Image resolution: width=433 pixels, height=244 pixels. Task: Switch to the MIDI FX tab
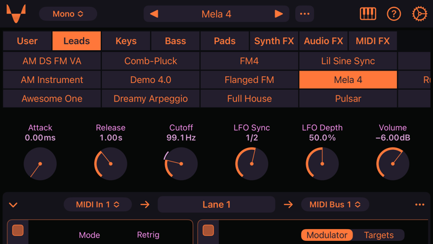[372, 41]
